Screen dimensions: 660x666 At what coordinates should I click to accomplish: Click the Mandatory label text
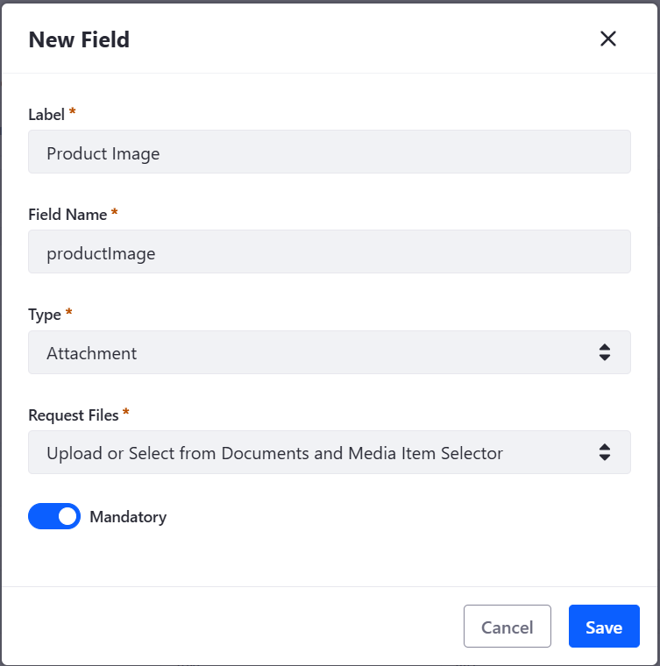coord(128,517)
